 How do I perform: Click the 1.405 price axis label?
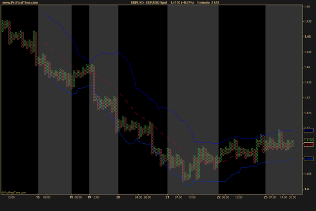click(308, 174)
